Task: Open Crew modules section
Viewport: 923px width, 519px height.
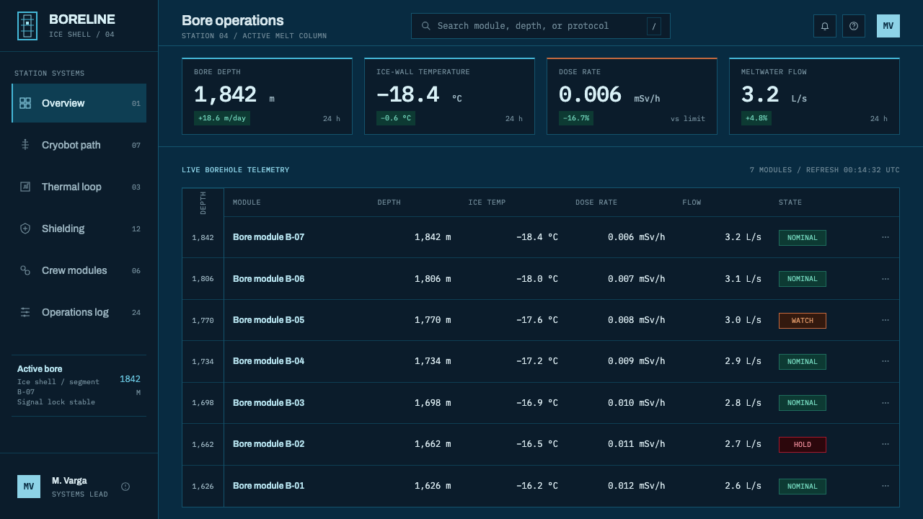Action: [x=79, y=270]
